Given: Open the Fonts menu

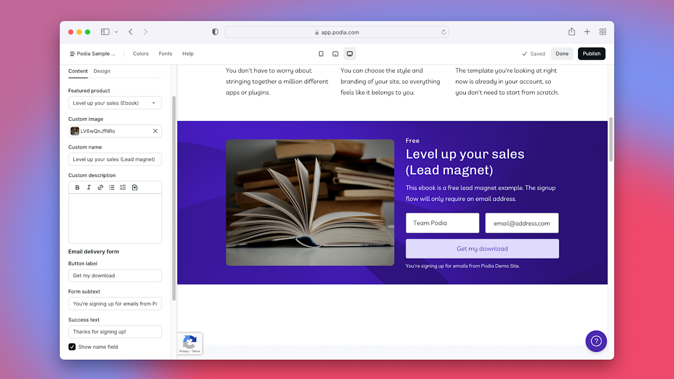Looking at the screenshot, I should point(165,54).
